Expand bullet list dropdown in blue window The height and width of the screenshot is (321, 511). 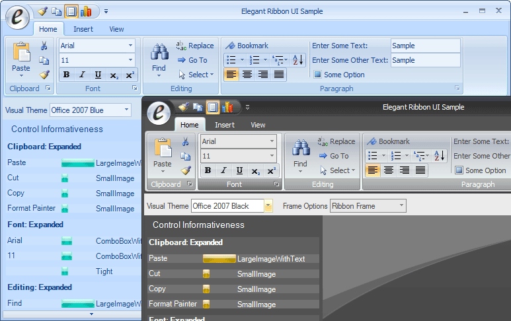pos(242,60)
